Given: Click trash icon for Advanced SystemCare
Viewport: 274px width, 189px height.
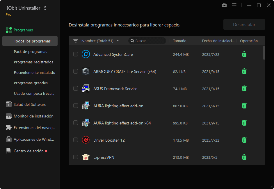Looking at the screenshot, I should 244,54.
